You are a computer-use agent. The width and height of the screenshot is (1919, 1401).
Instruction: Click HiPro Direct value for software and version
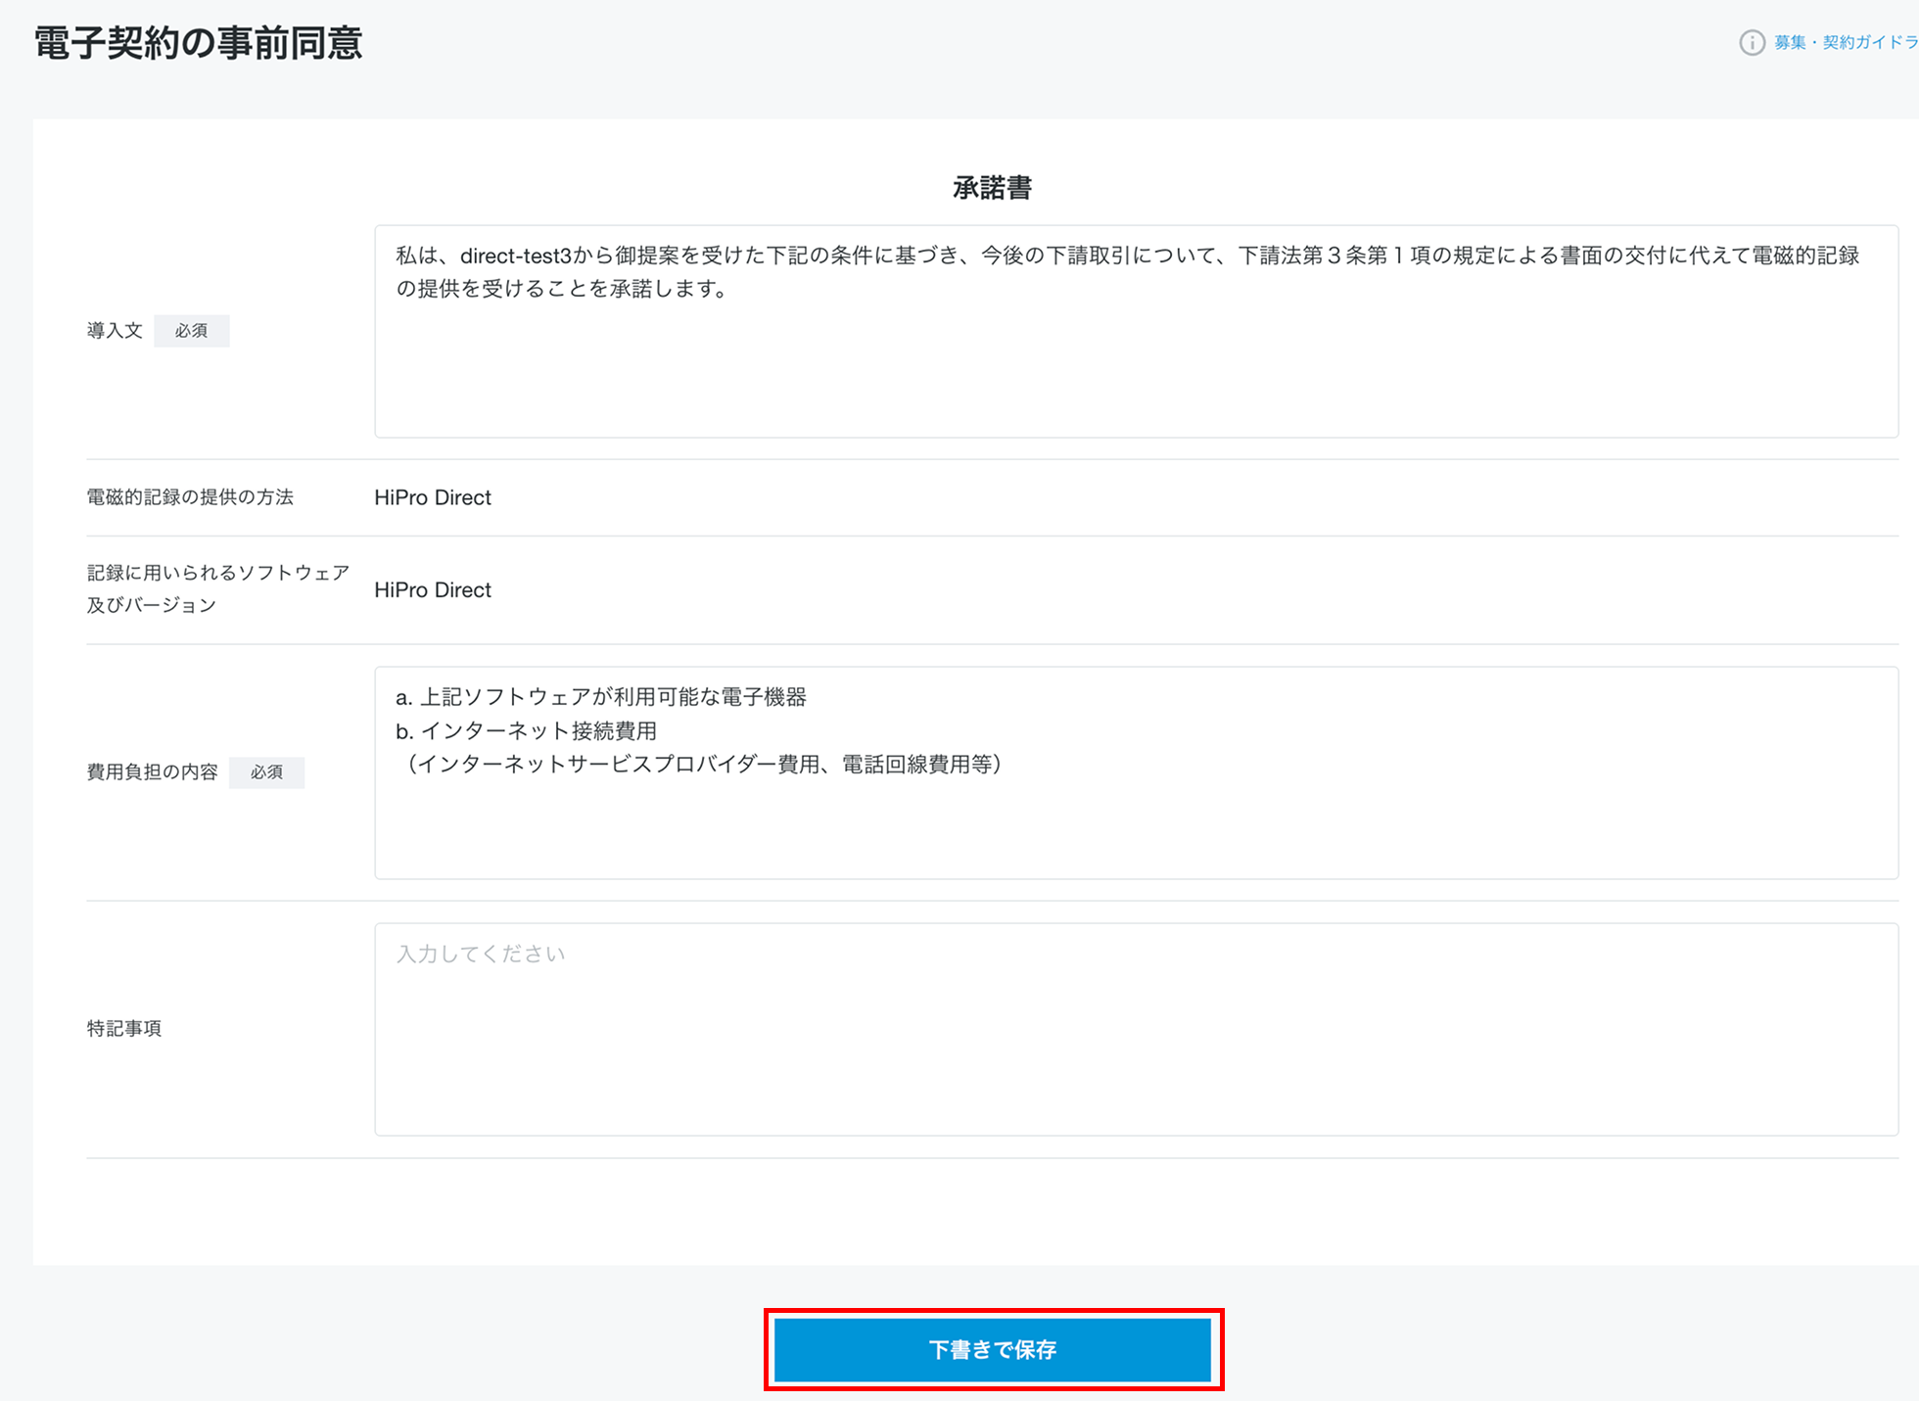pyautogui.click(x=433, y=590)
